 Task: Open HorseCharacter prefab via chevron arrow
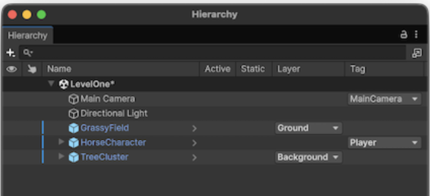[x=194, y=143]
